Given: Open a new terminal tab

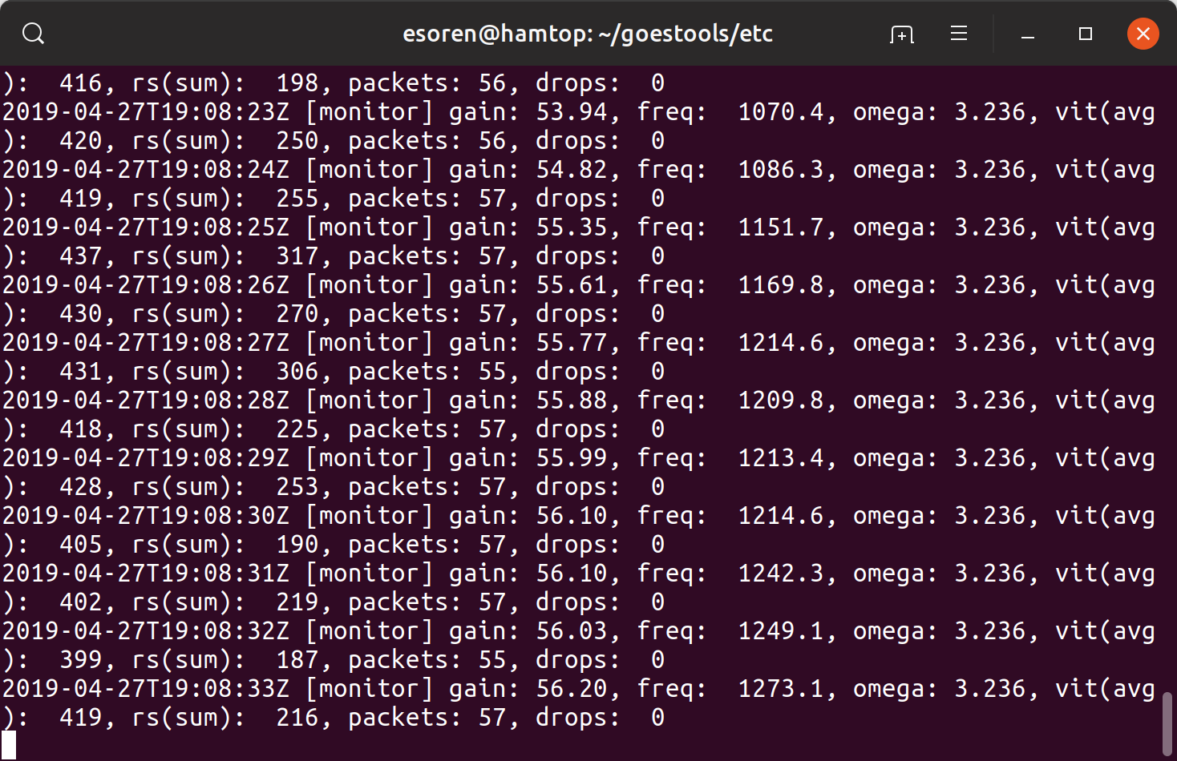Looking at the screenshot, I should pos(902,34).
